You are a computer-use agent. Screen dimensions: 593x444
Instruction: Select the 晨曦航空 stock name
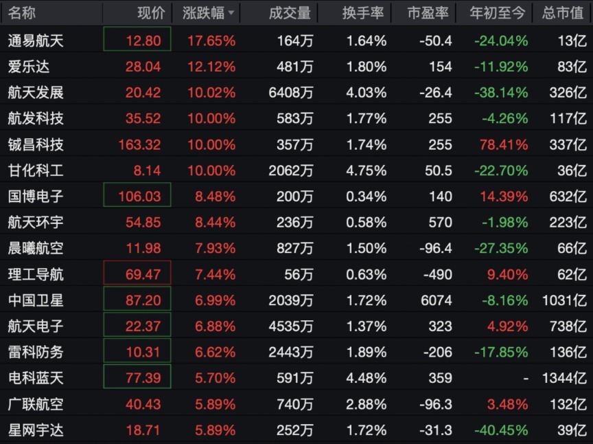(36, 248)
